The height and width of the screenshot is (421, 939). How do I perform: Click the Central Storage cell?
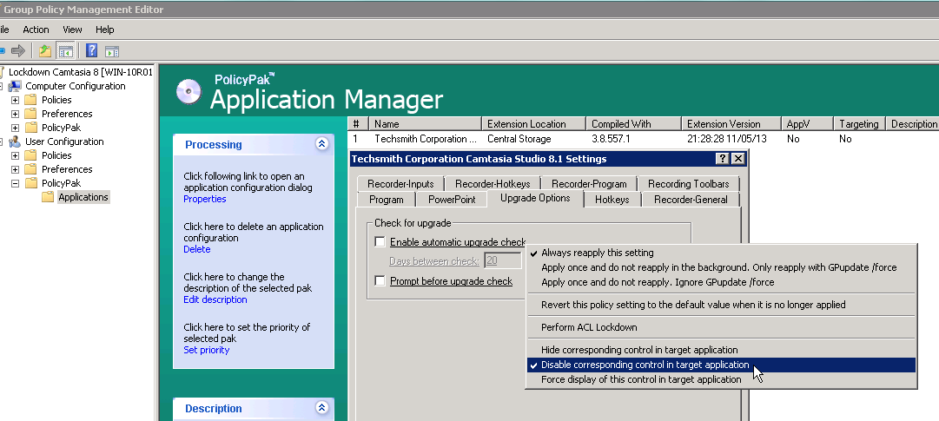[x=519, y=139]
